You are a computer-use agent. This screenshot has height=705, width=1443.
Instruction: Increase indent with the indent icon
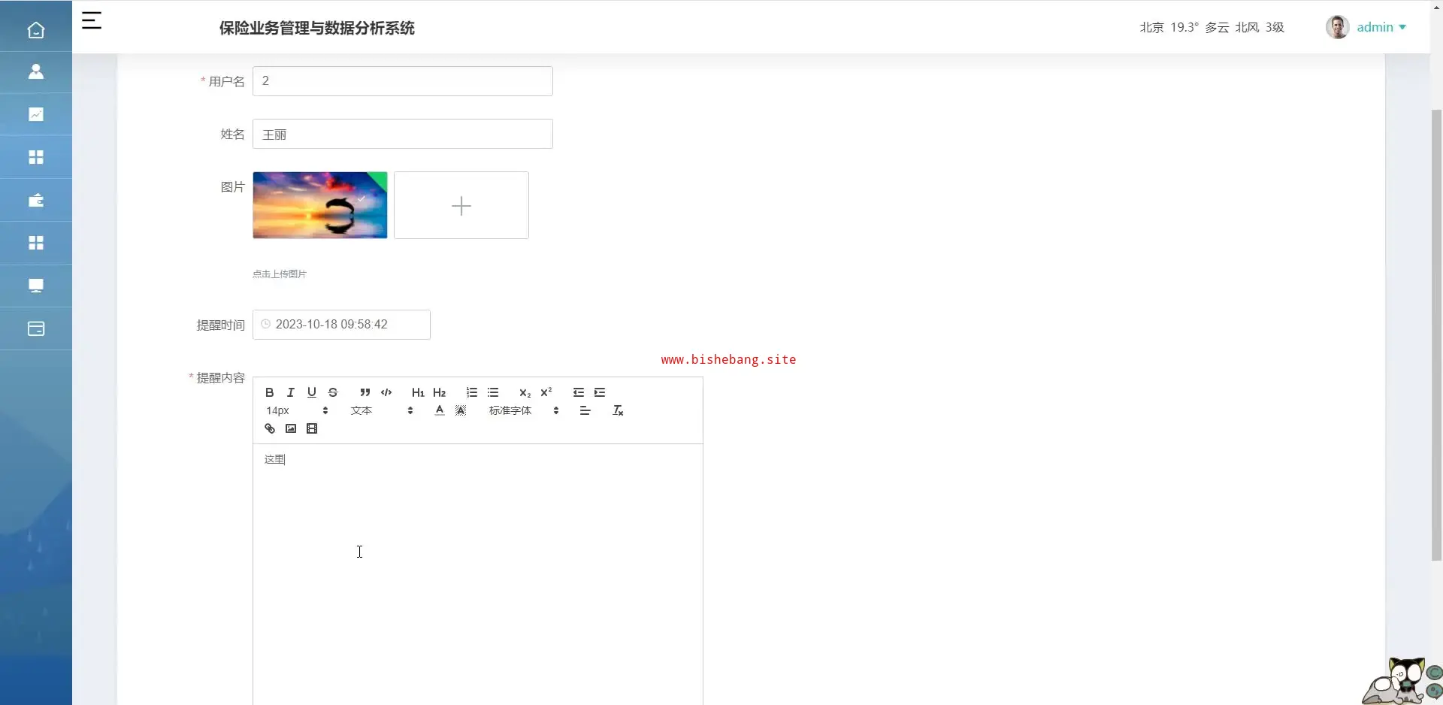600,392
